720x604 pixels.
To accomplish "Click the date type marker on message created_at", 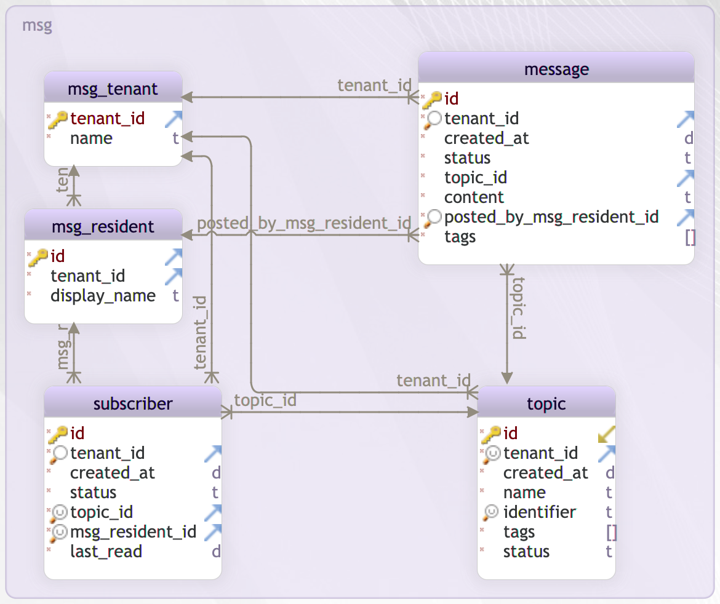I will pos(689,138).
